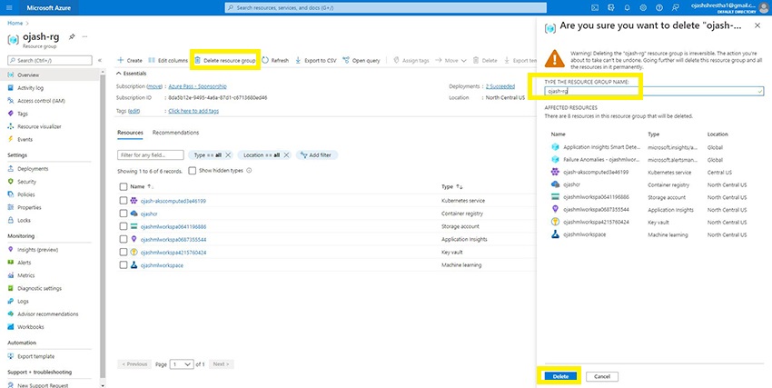The width and height of the screenshot is (772, 388).
Task: Open Access control (IAM) menu item
Action: coord(42,101)
